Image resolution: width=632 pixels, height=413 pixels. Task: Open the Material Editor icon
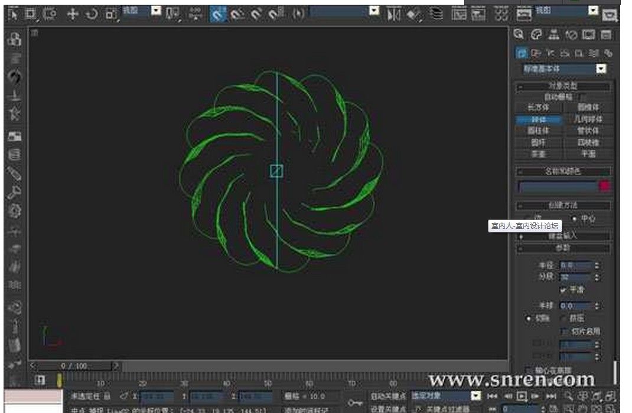501,15
